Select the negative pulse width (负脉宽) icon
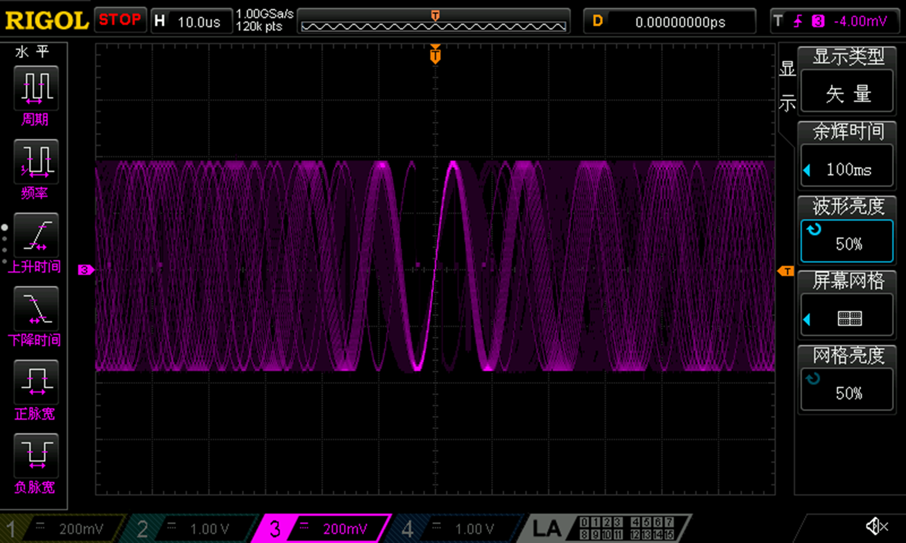This screenshot has height=543, width=906. coord(36,456)
